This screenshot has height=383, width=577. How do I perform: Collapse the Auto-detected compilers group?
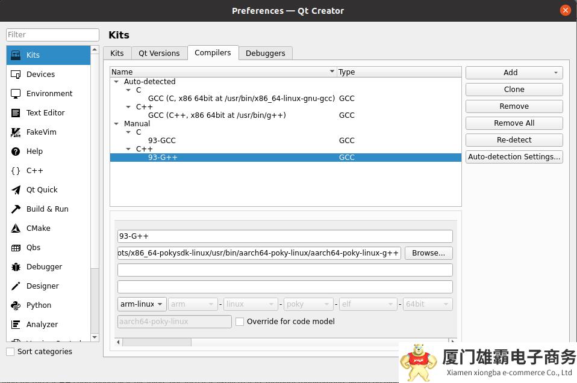click(116, 82)
